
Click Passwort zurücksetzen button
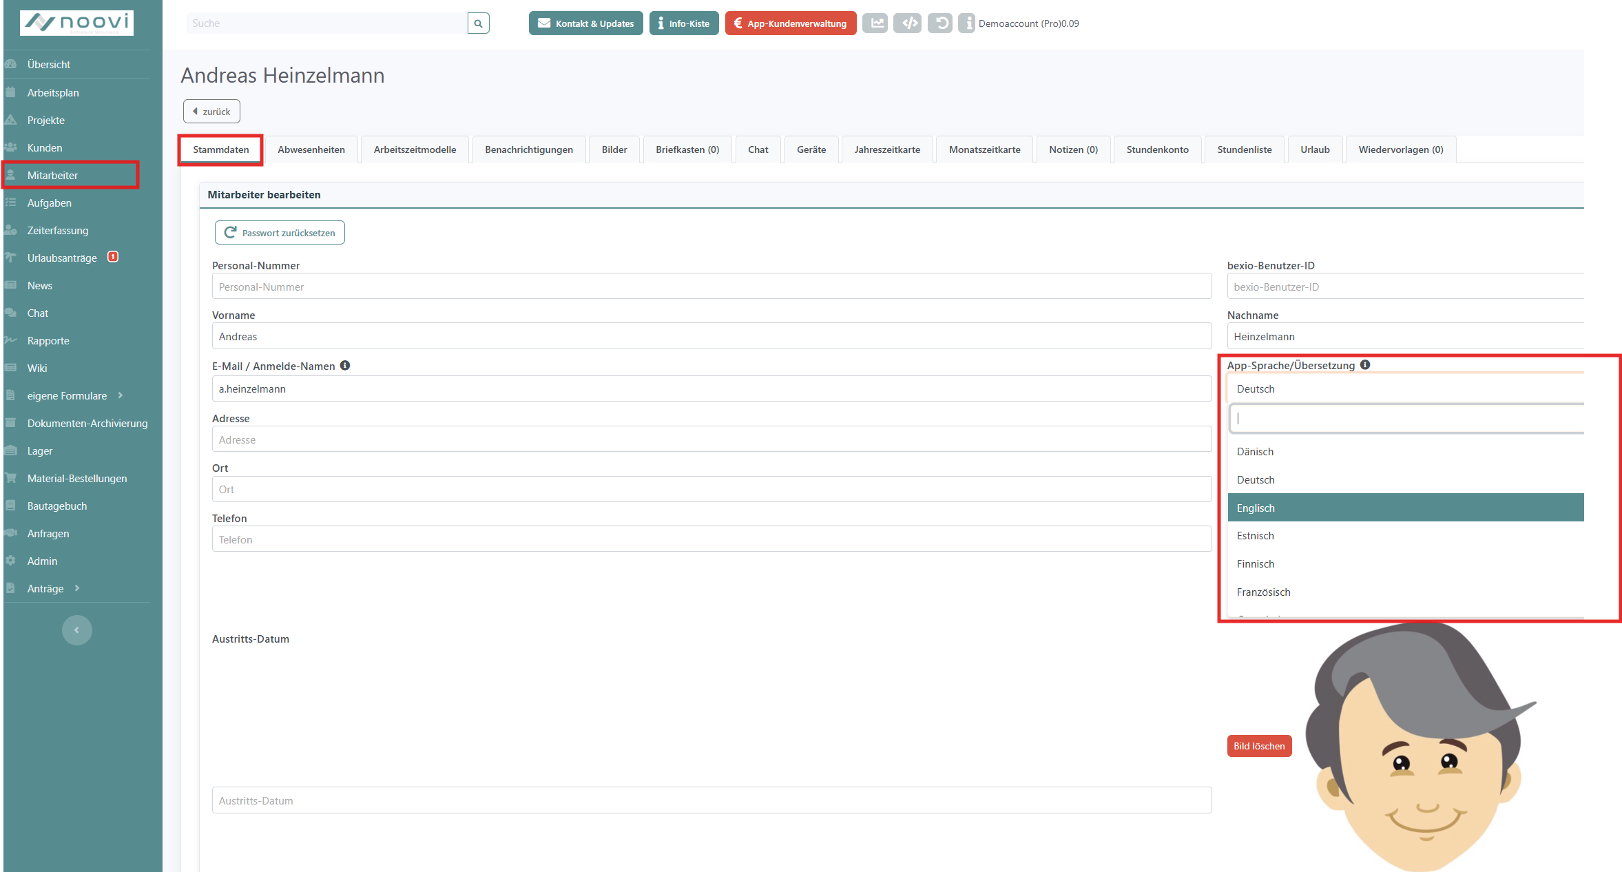pyautogui.click(x=280, y=233)
